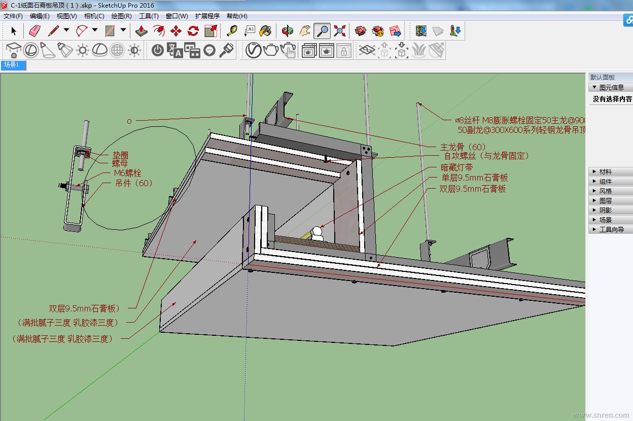633x421 pixels.
Task: Choose the Push/Pull tool
Action: pyautogui.click(x=142, y=31)
